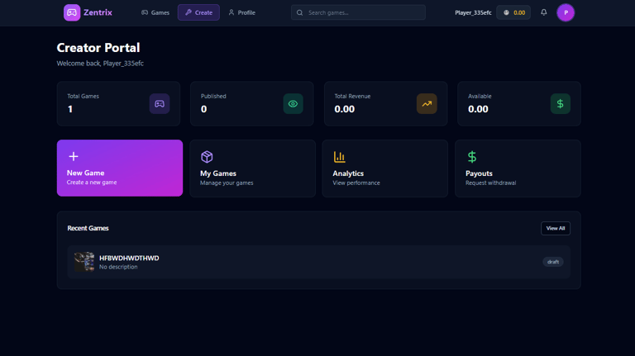635x356 pixels.
Task: Create a game via New Game card
Action: (120, 168)
